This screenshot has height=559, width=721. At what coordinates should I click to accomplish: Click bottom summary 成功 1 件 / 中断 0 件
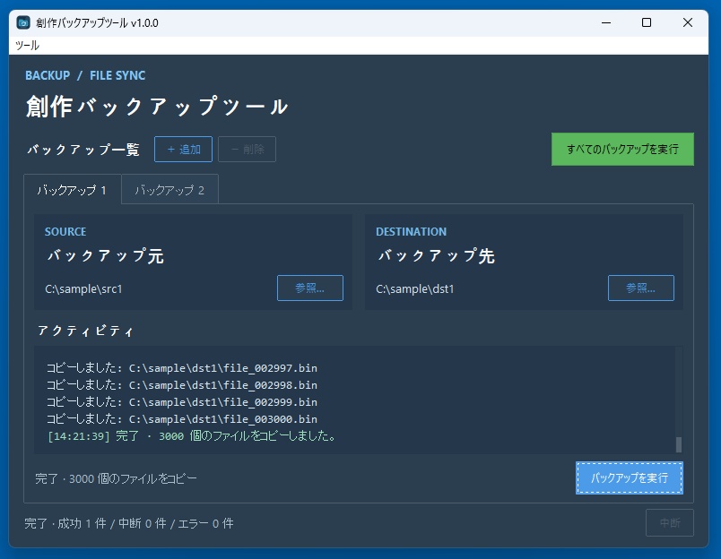(112, 523)
